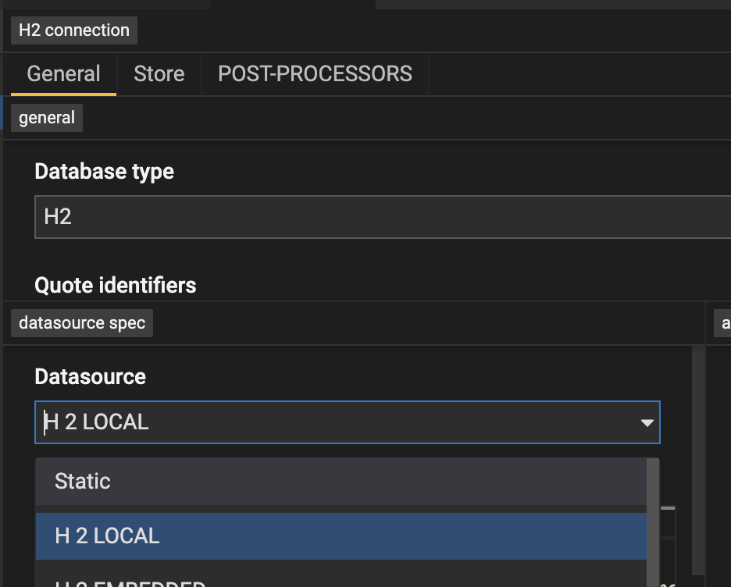Click the general section tag
Viewport: 731px width, 587px height.
pos(46,117)
